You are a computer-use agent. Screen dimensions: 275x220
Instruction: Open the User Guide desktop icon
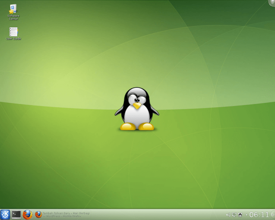[x=13, y=33]
